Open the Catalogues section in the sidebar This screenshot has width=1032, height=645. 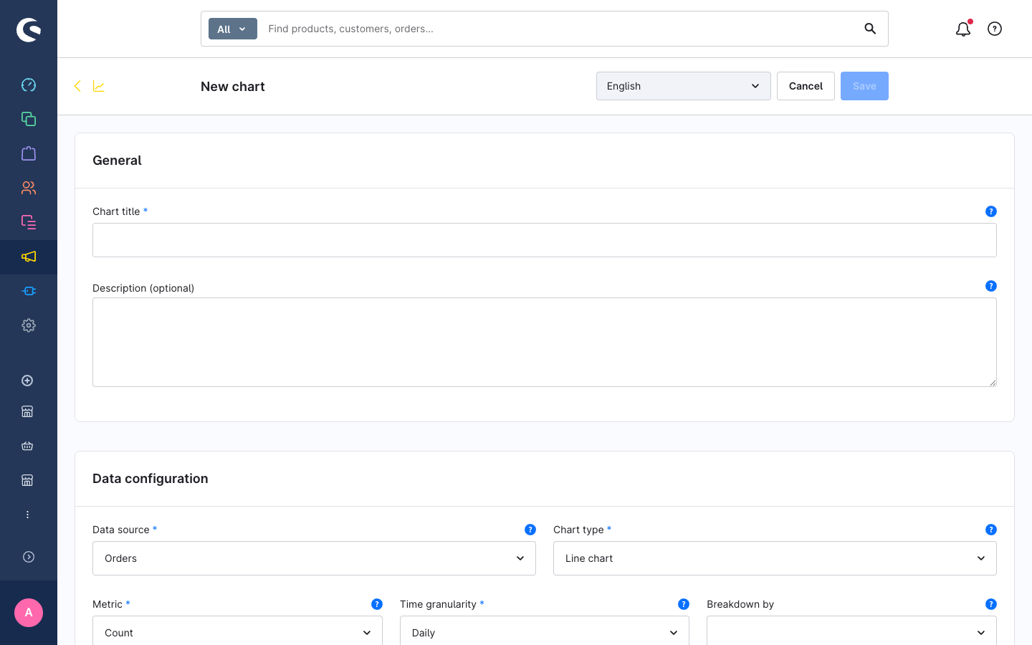[29, 119]
